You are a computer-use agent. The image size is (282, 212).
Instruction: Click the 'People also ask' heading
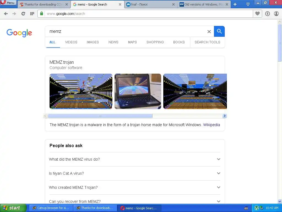click(x=66, y=146)
